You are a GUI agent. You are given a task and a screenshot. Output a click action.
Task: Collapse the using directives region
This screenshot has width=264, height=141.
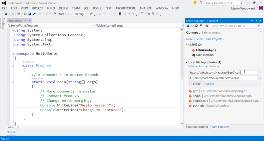click(13, 30)
